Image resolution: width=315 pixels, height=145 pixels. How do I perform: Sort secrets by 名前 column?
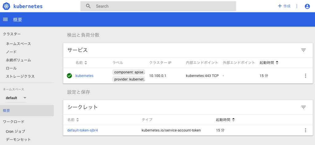tap(73, 120)
